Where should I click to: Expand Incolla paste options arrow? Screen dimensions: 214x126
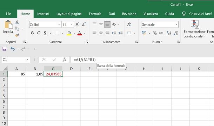tap(8, 36)
